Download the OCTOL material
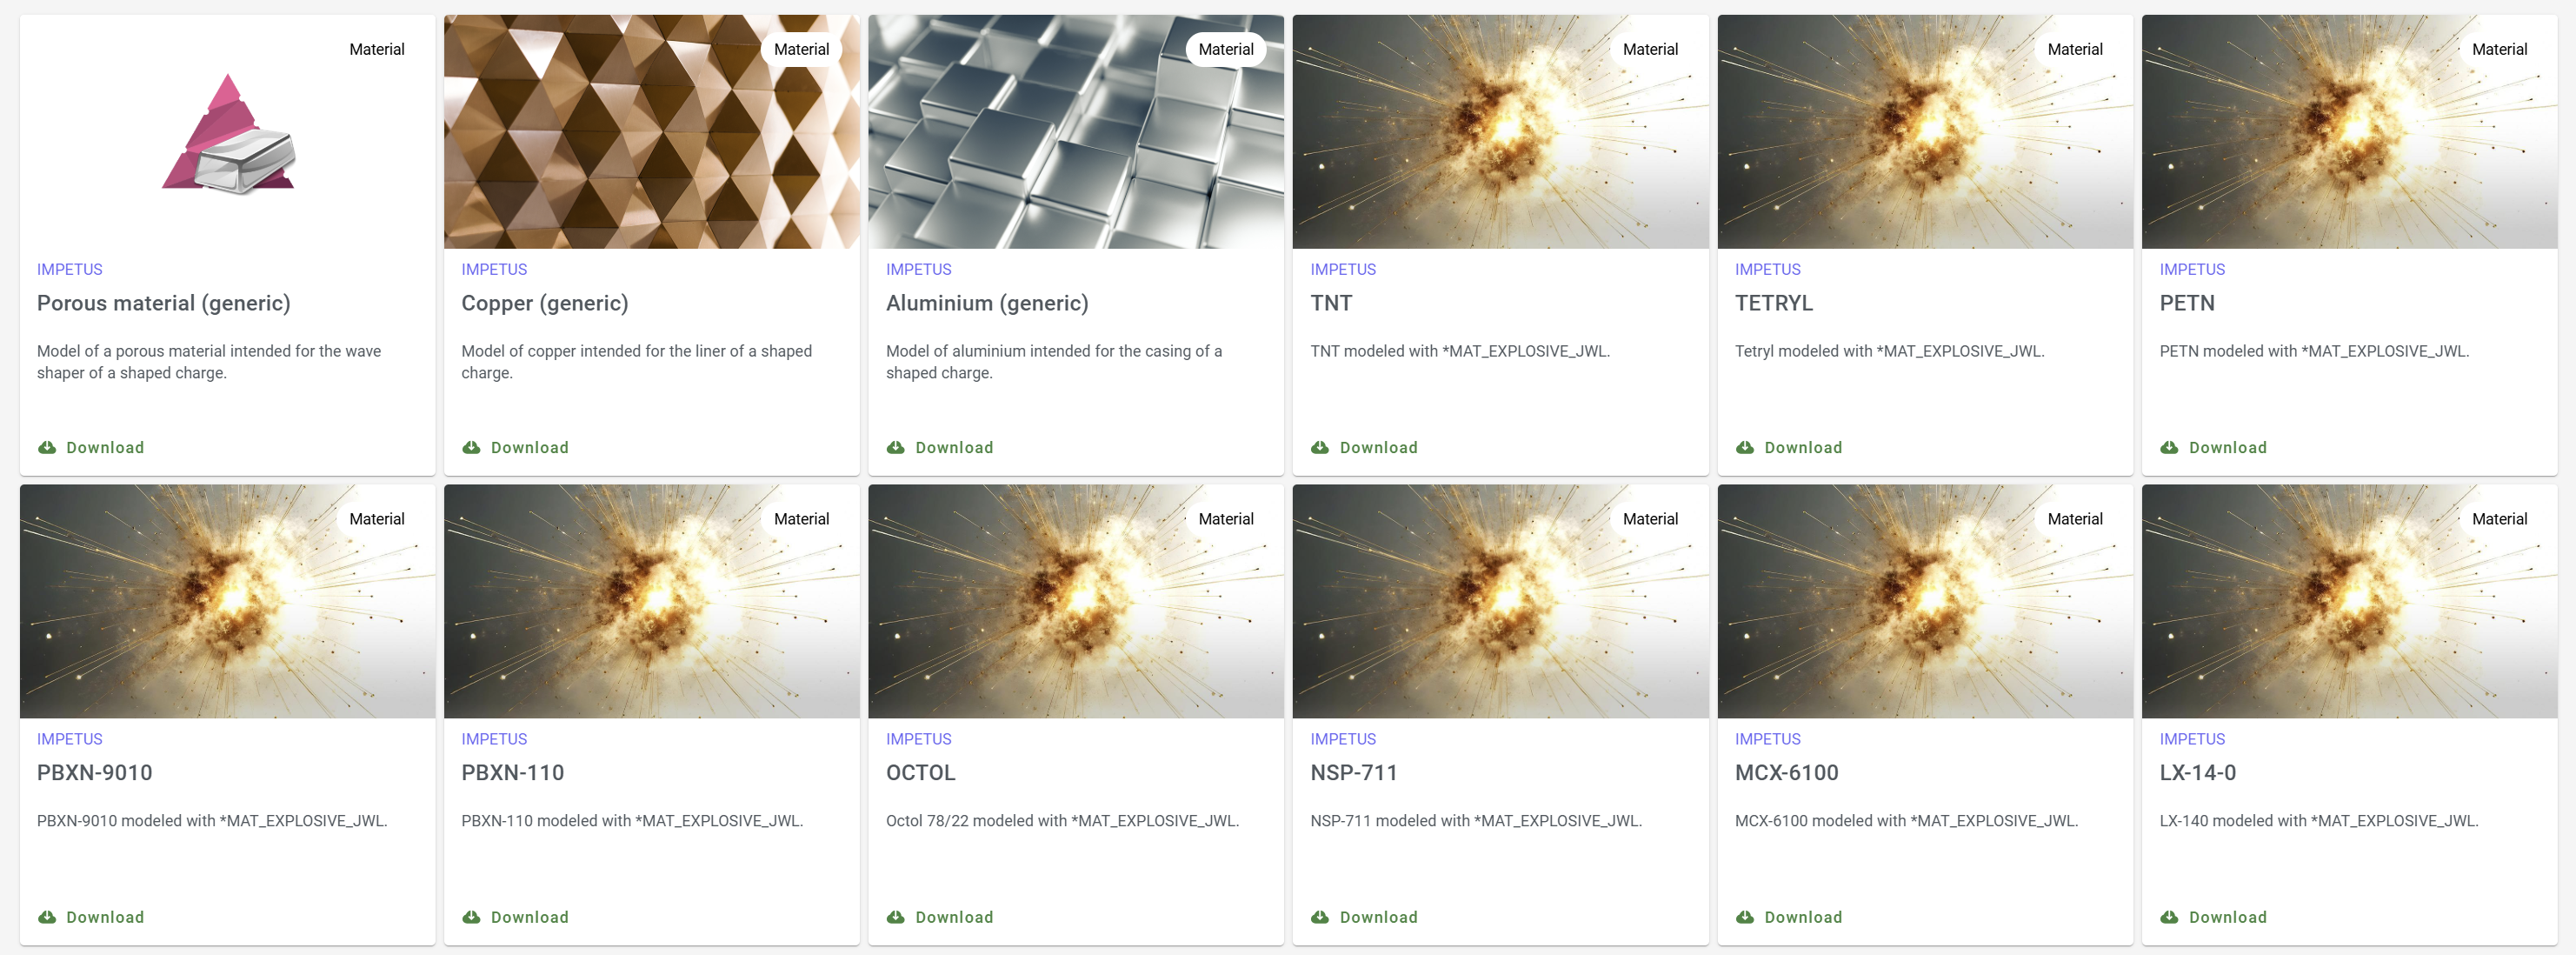 coord(940,917)
